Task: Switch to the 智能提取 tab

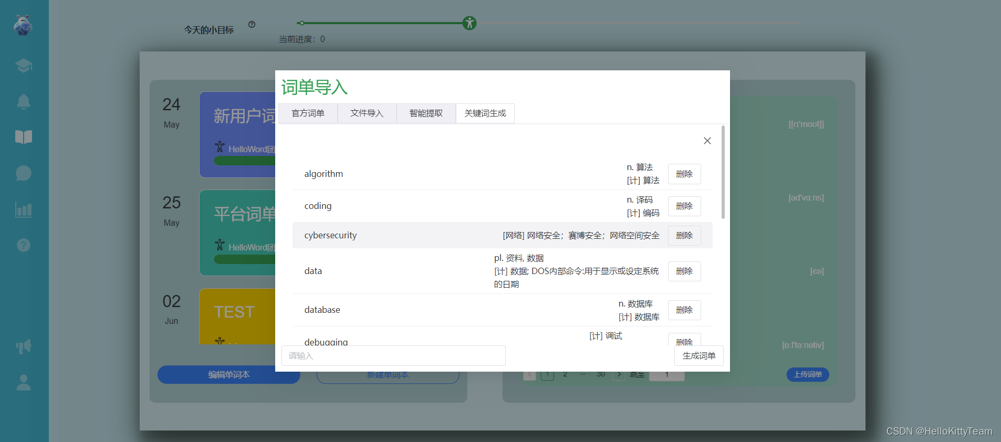Action: [x=426, y=113]
